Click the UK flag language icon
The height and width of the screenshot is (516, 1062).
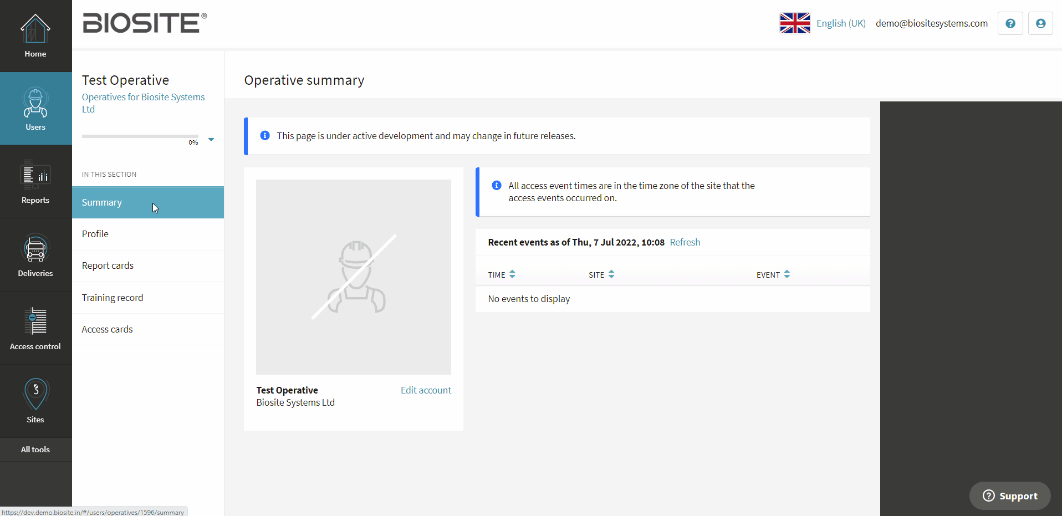795,23
